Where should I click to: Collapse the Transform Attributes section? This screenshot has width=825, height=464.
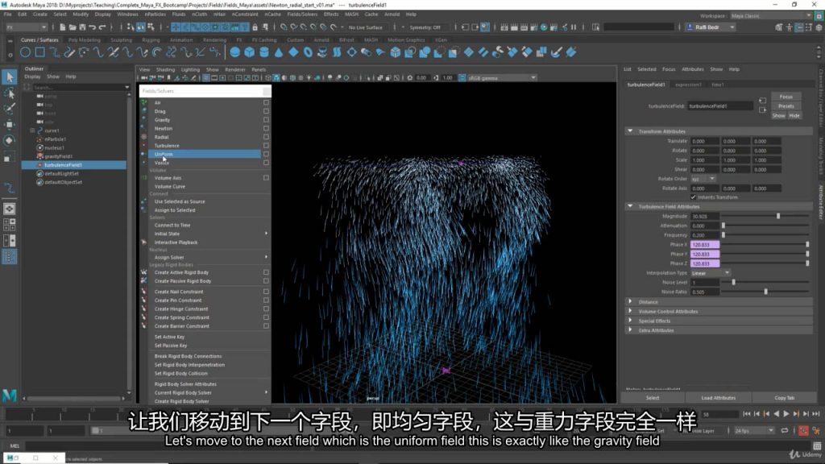tap(630, 131)
